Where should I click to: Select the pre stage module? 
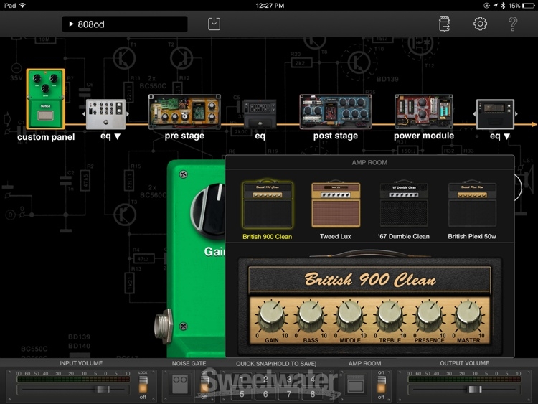[x=184, y=112]
